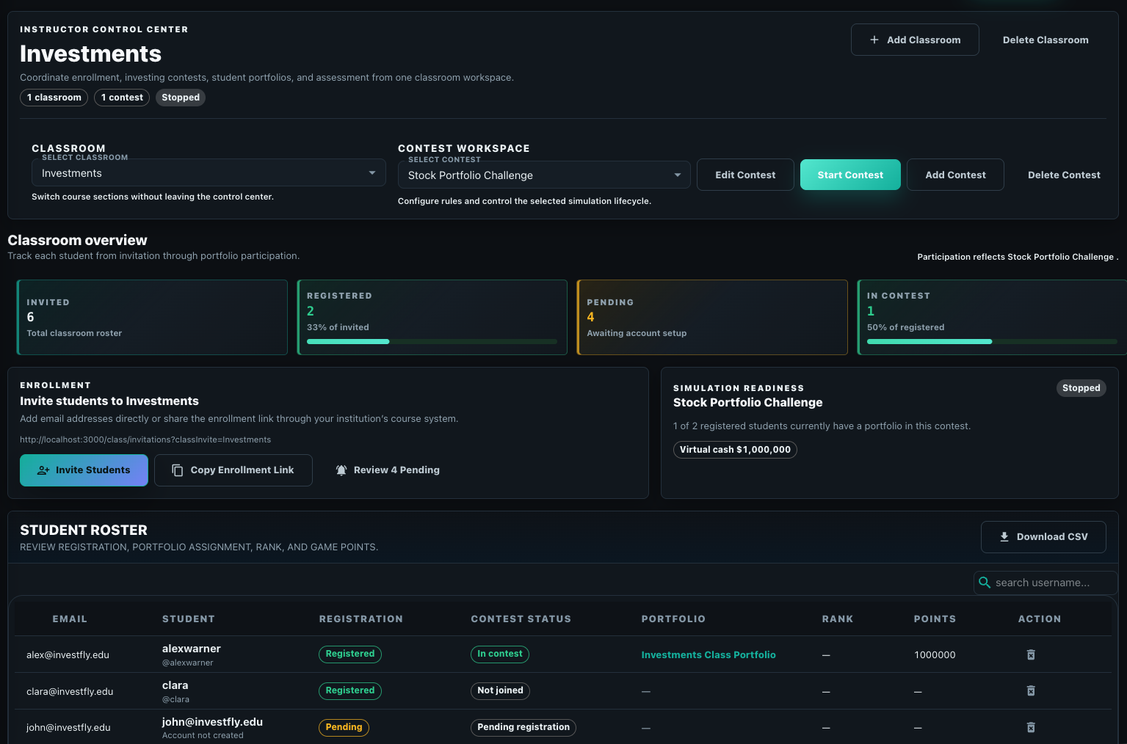Click the Pending registration status badge
Screen dimensions: 1127x744
[523, 727]
